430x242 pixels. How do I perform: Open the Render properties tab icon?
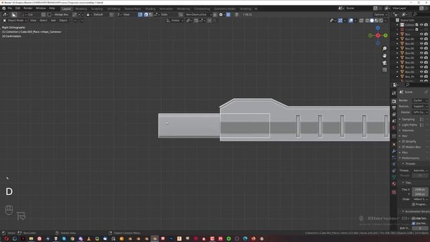point(394,102)
